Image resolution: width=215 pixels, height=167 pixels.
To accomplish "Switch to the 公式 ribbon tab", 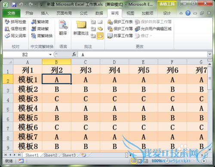I will (x=83, y=13).
